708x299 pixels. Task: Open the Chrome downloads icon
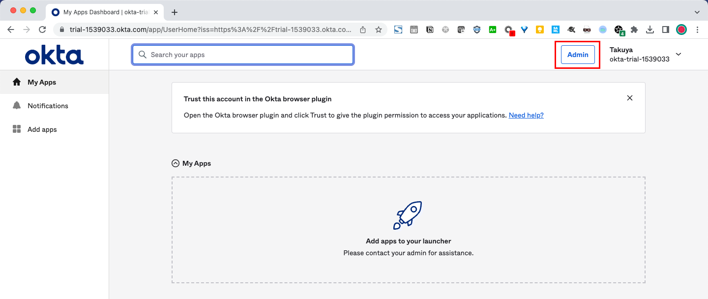point(650,30)
